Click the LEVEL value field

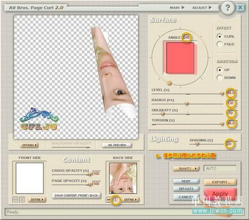click(x=231, y=93)
